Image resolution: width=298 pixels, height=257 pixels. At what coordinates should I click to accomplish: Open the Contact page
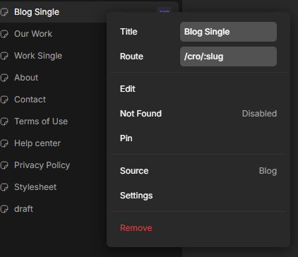pyautogui.click(x=30, y=100)
